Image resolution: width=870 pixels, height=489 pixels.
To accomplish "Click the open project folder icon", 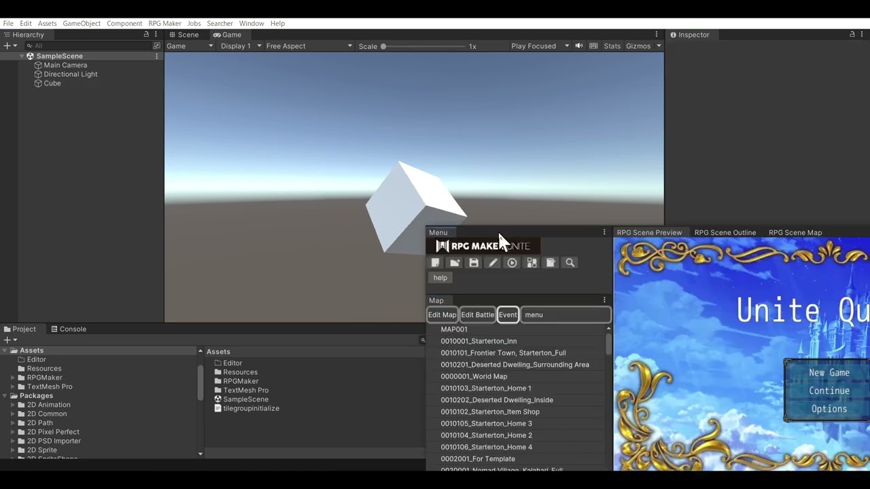I will click(455, 263).
